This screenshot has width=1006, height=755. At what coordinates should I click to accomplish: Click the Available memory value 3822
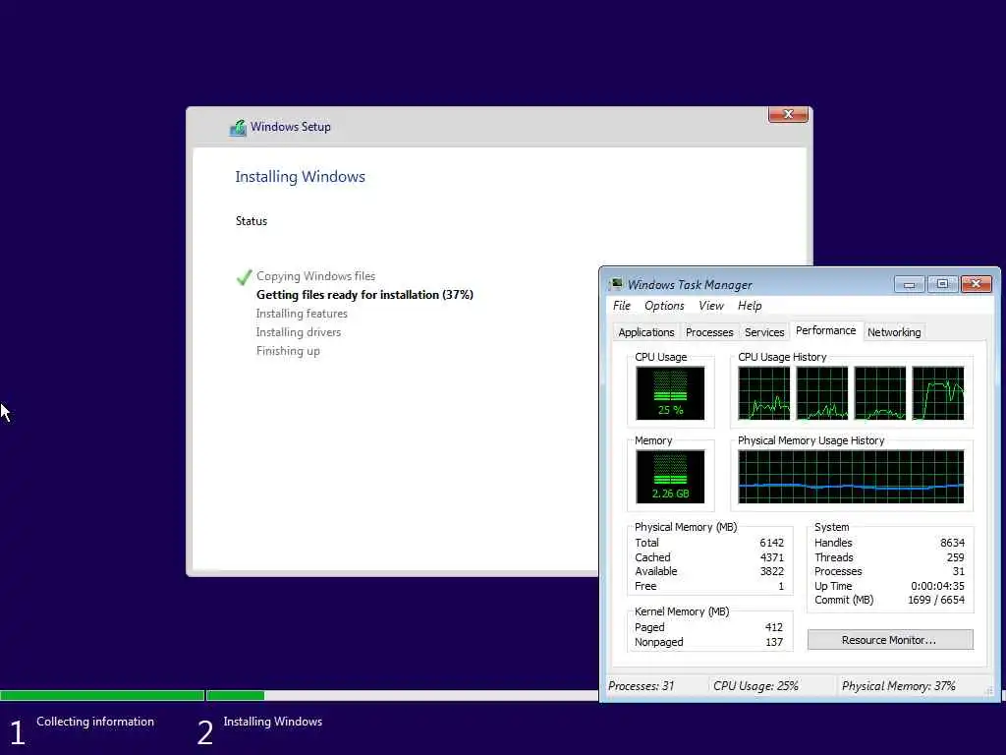[771, 571]
